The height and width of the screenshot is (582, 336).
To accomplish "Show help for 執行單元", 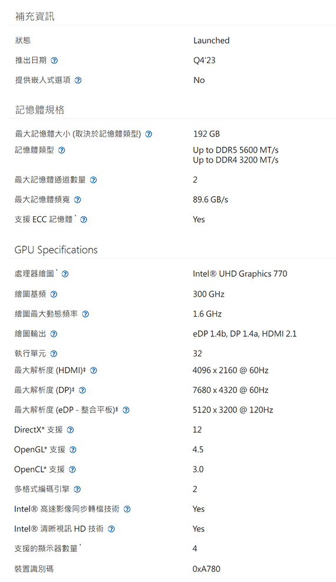I will tap(54, 353).
